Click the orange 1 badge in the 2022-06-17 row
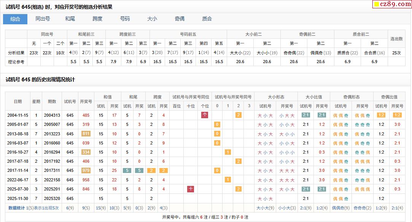Image resolution: width=412 pixels, height=222 pixels. (x=228, y=180)
